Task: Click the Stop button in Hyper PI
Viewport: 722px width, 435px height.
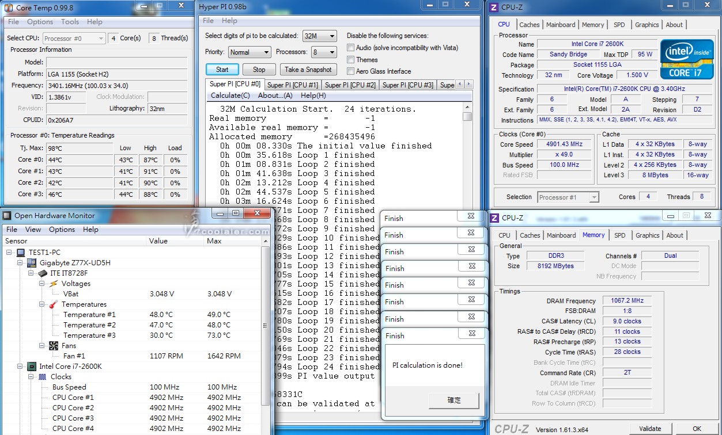Action: 259,70
